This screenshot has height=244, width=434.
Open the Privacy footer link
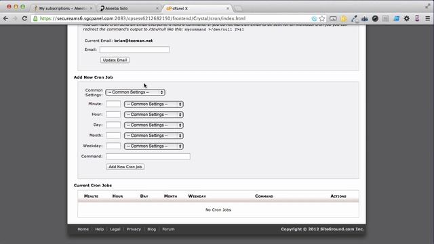[x=134, y=229]
